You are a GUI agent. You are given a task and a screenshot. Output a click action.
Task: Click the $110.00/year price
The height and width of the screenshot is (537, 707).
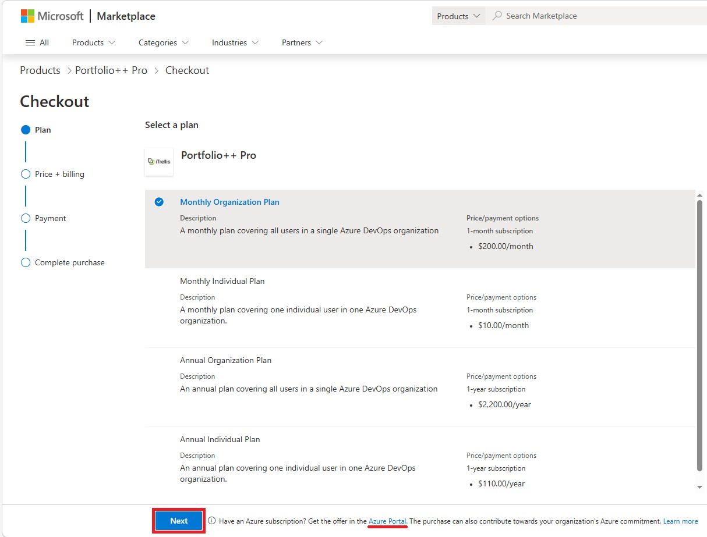[x=501, y=483]
